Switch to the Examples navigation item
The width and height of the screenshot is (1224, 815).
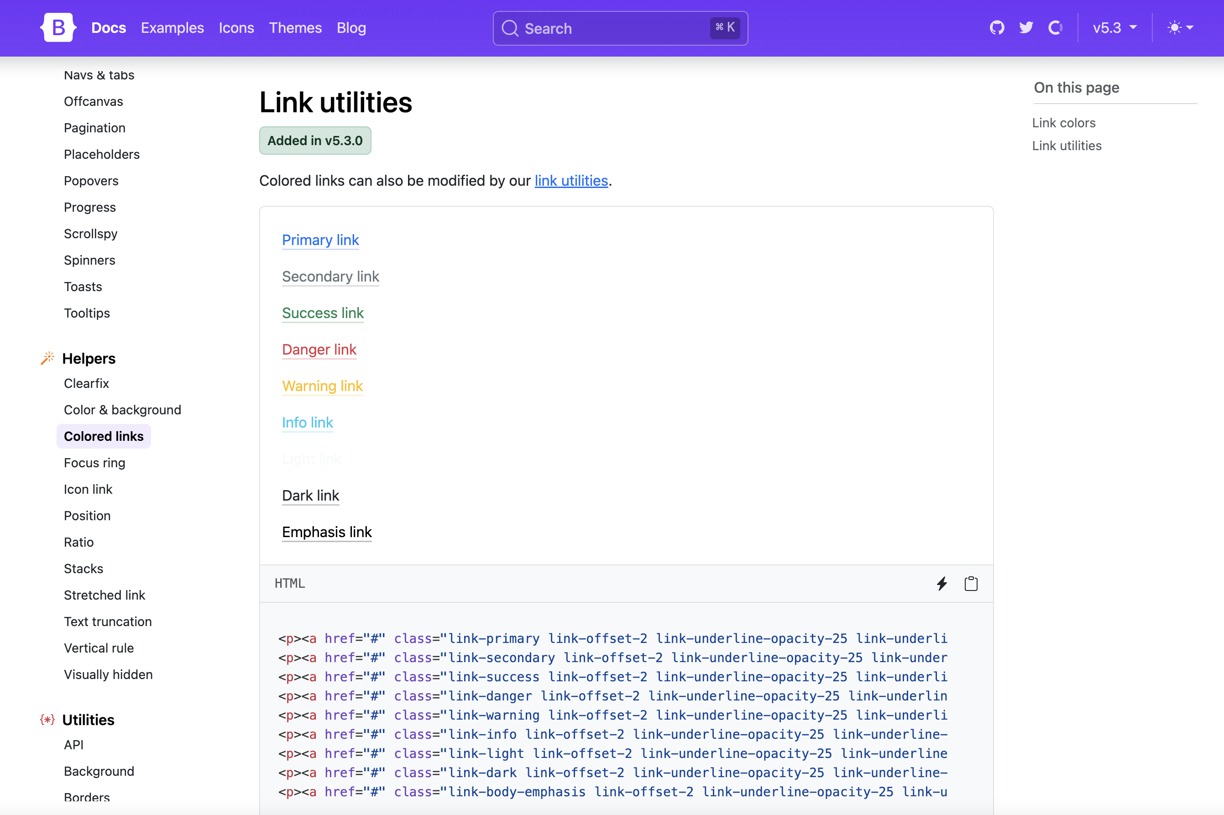[x=172, y=27]
